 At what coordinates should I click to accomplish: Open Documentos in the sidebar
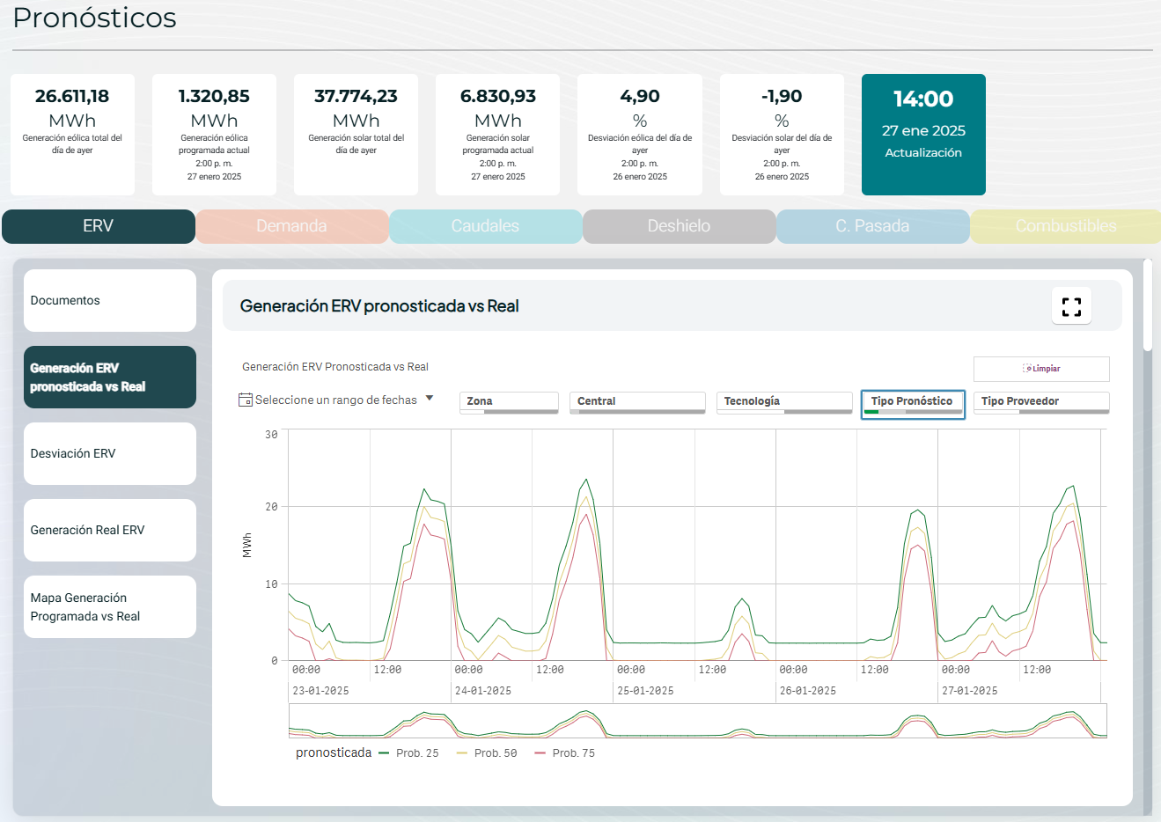click(110, 301)
